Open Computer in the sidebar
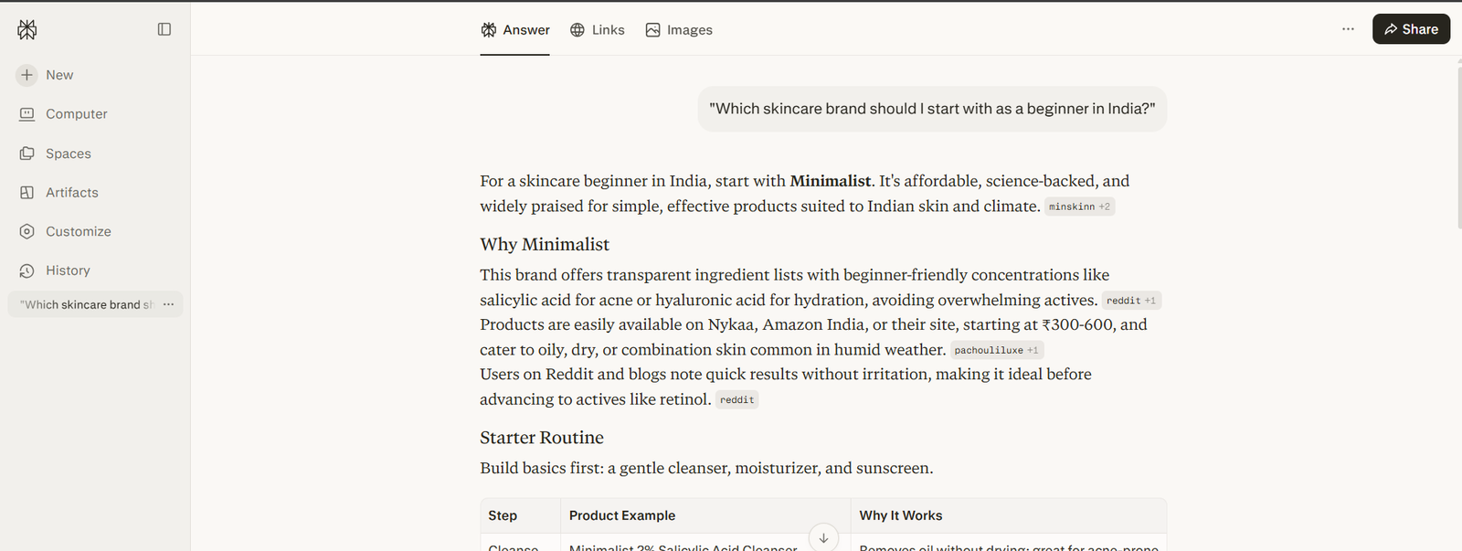 point(64,114)
